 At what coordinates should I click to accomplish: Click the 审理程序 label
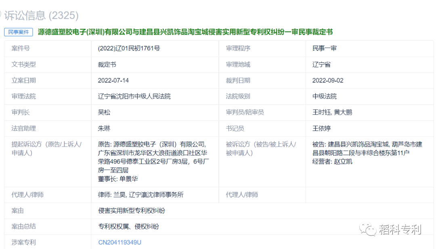pyautogui.click(x=238, y=48)
